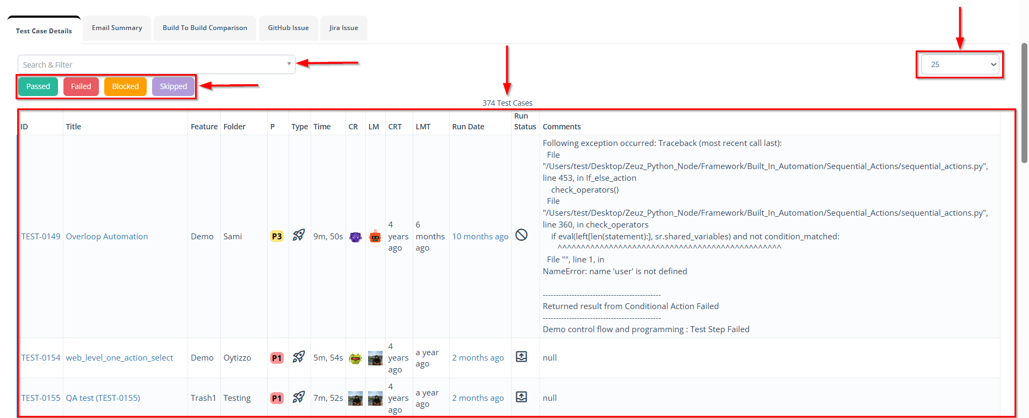The image size is (1029, 418).
Task: Click the purple creator avatar for TEST-0149
Action: pyautogui.click(x=355, y=237)
